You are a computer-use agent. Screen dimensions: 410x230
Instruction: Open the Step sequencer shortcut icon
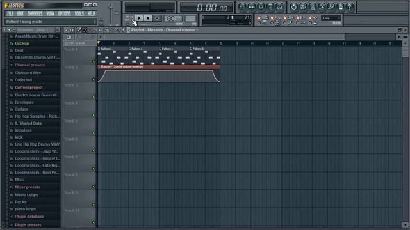tap(252, 7)
